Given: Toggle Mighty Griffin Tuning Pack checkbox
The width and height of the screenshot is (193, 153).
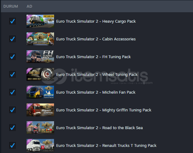Looking at the screenshot, I should [13, 110].
